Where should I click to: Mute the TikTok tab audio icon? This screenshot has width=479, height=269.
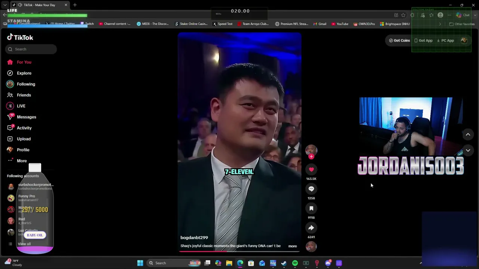[20, 5]
